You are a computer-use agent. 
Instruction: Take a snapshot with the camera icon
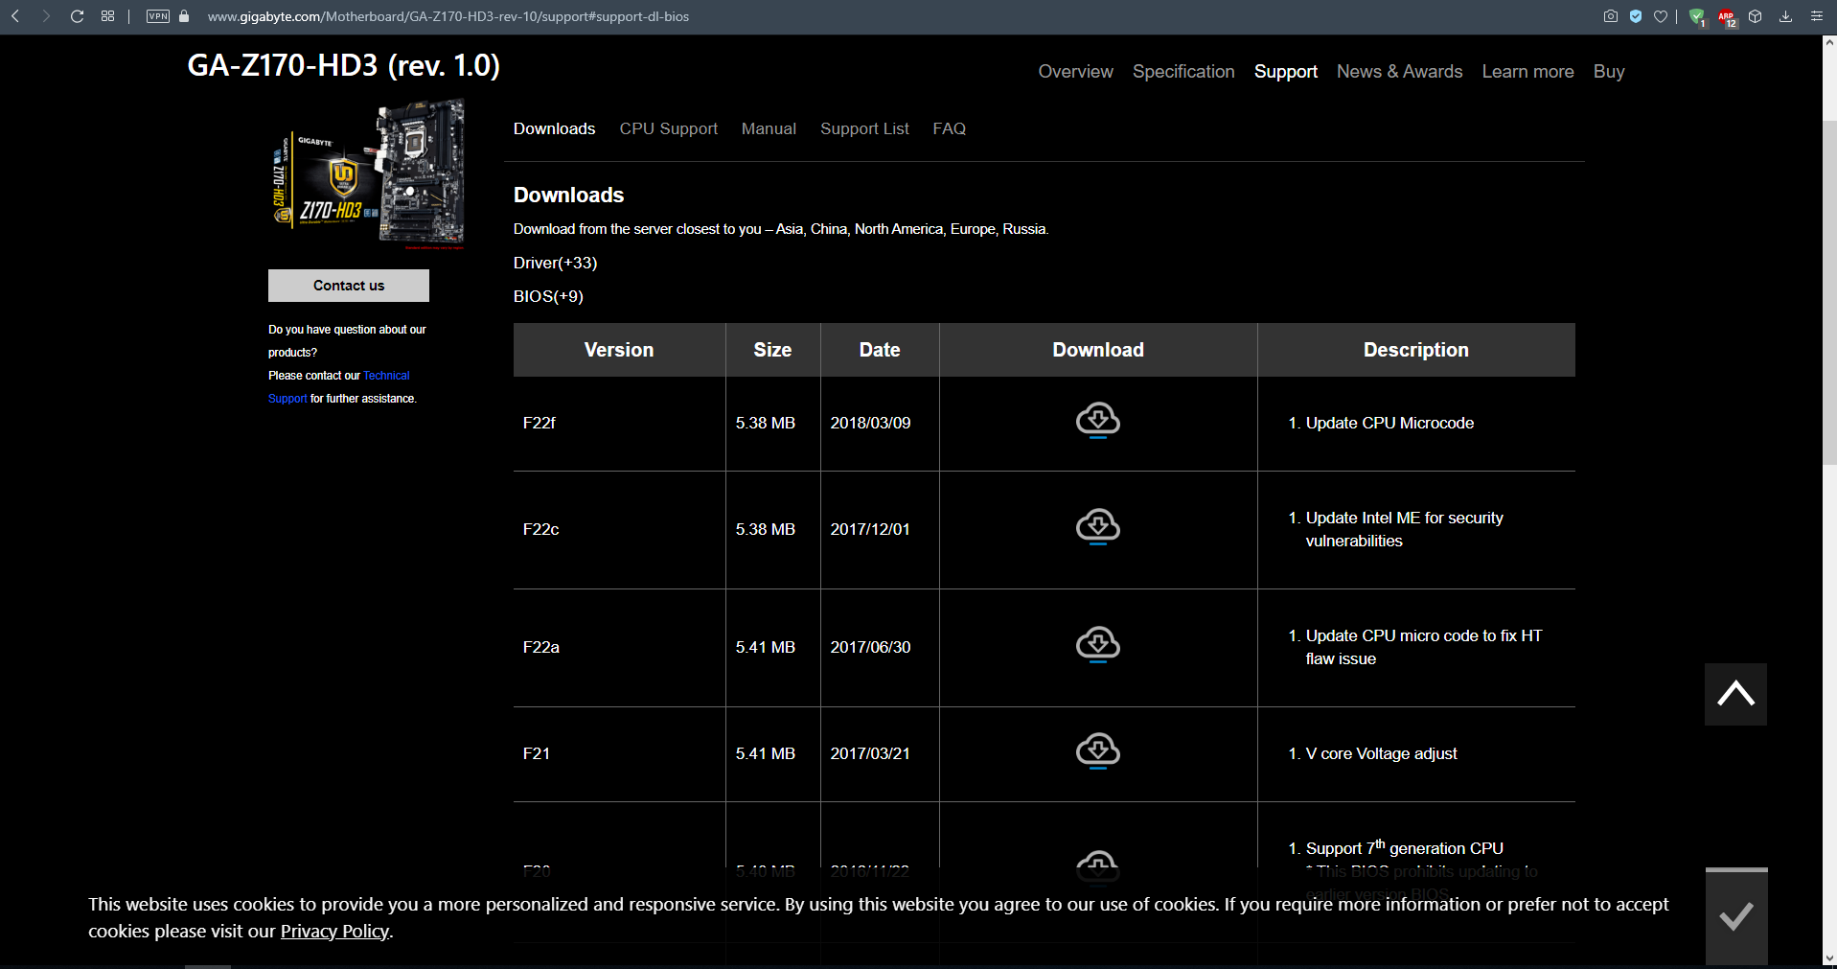click(x=1611, y=16)
